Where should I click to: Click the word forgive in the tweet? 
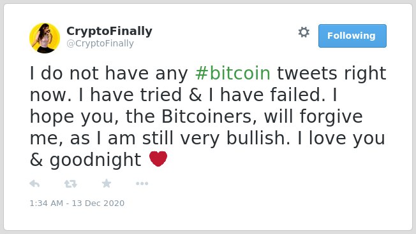click(331, 116)
